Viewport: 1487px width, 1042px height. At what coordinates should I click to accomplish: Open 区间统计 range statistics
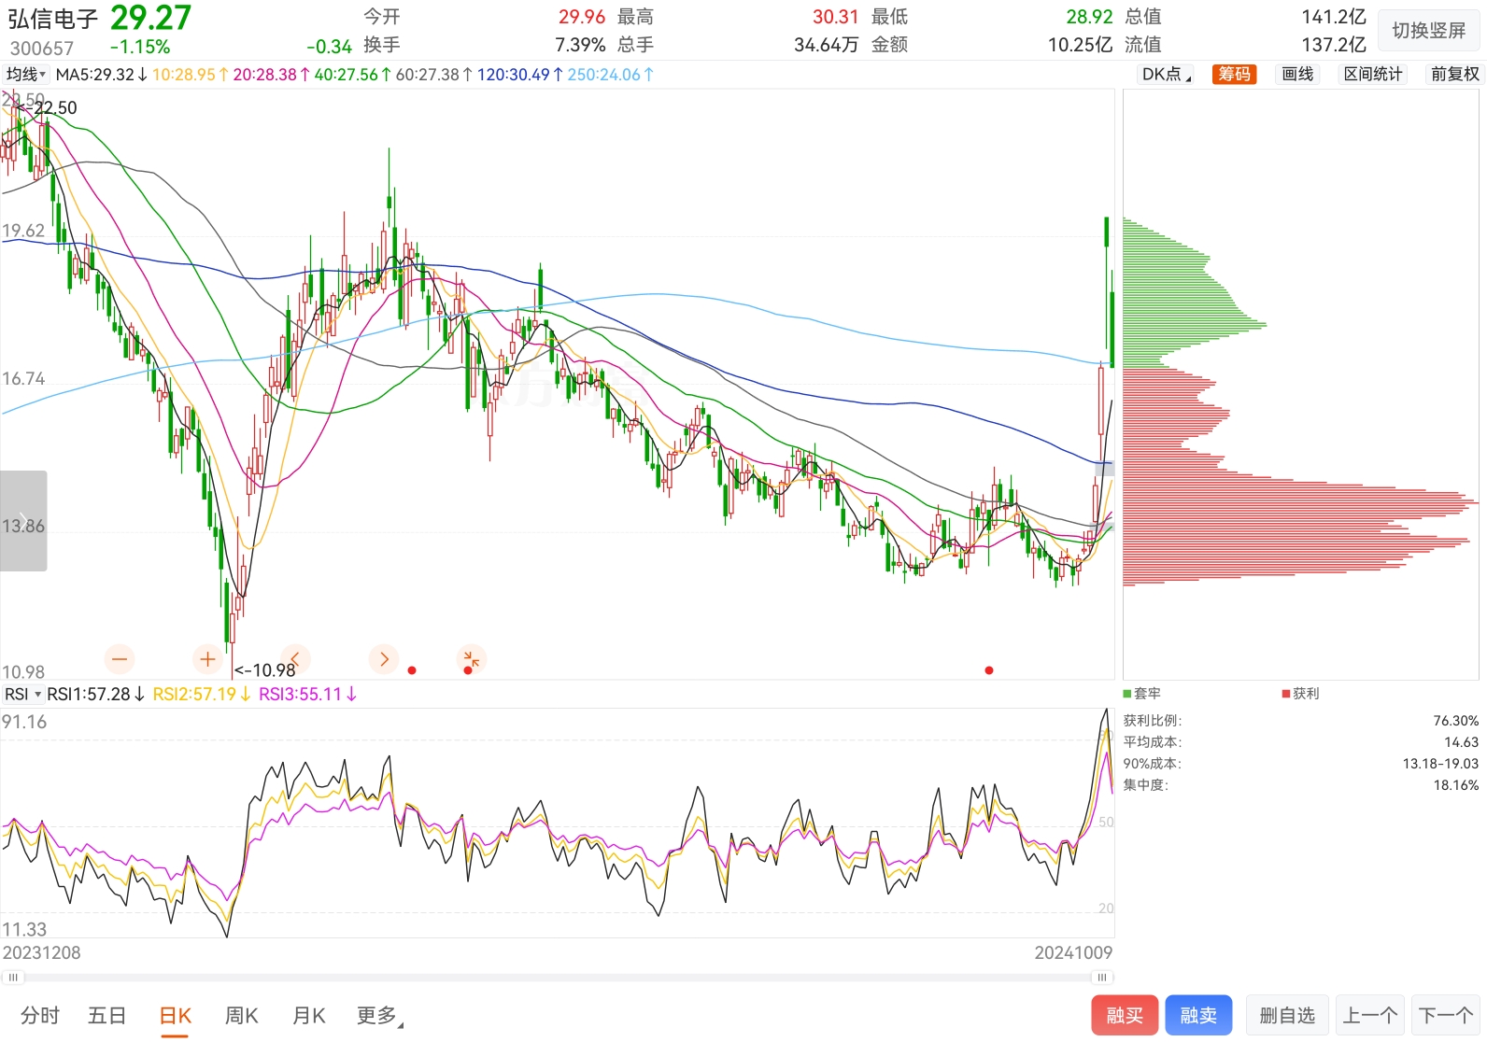coord(1373,75)
